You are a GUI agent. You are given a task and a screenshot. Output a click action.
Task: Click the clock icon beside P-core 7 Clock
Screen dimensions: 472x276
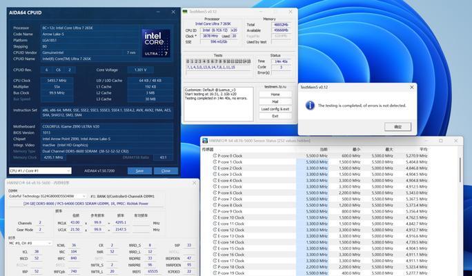click(215, 199)
